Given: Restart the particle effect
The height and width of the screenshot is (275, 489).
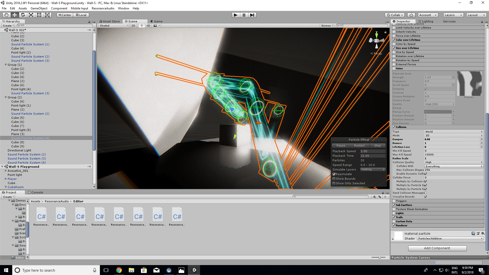Looking at the screenshot, I should [359, 146].
